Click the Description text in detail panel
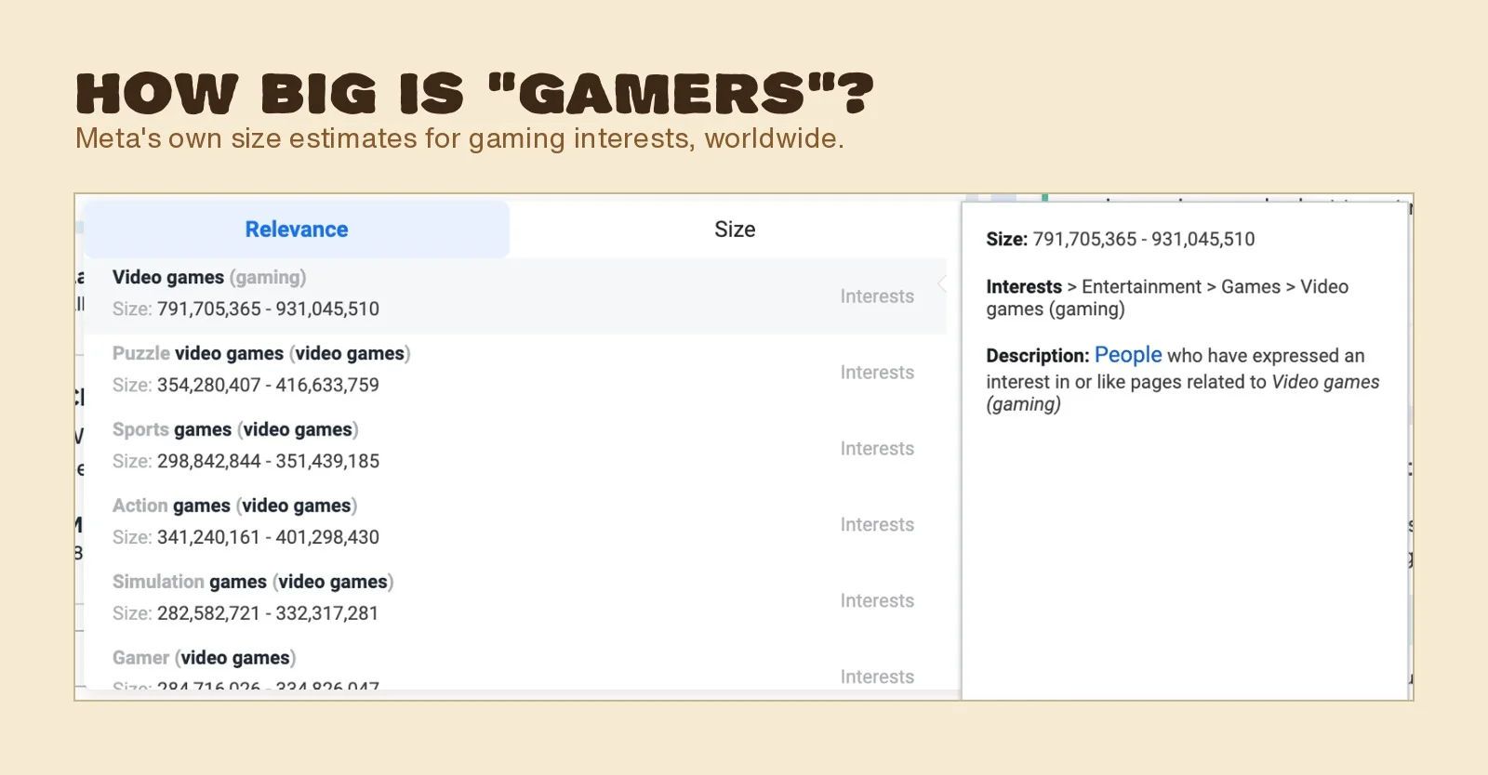 coord(1183,379)
